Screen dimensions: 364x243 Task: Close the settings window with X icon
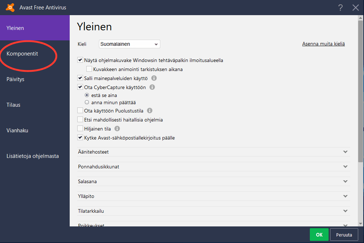coord(355,8)
